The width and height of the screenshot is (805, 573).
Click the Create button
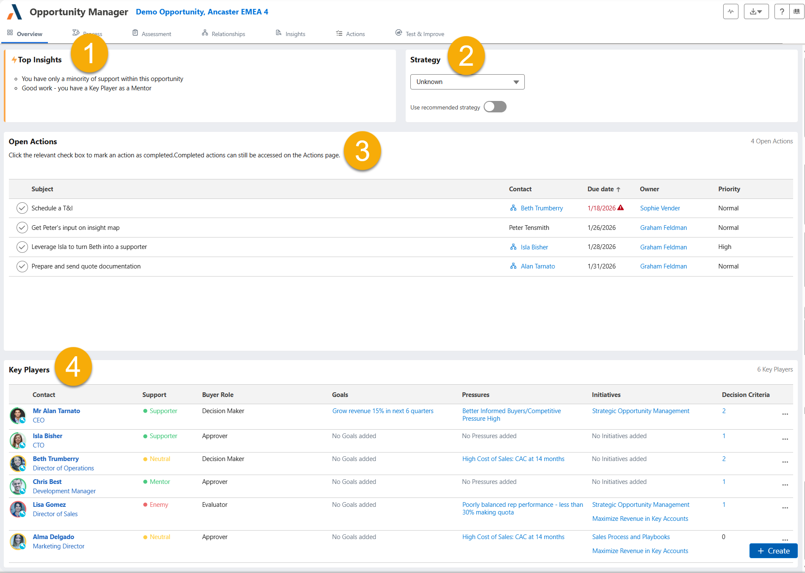tap(773, 551)
